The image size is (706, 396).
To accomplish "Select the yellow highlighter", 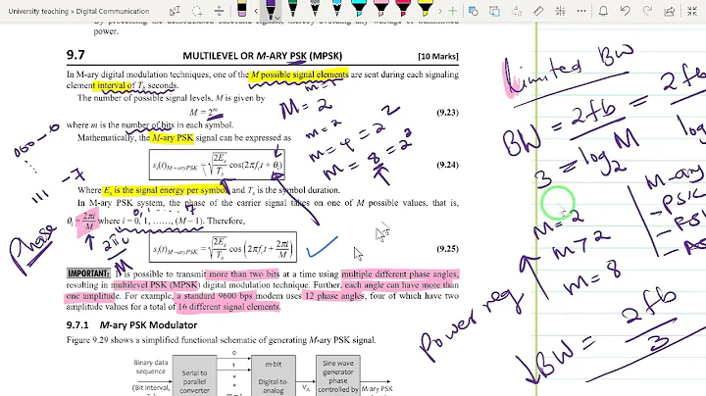I will (x=425, y=9).
